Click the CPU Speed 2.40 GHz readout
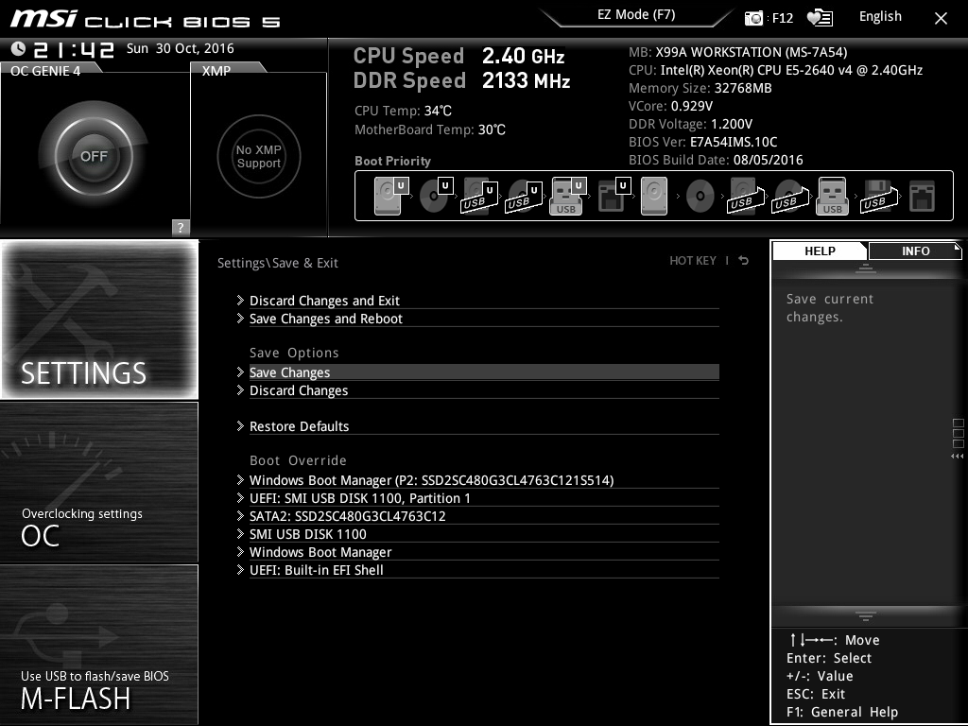Image resolution: width=968 pixels, height=726 pixels. (458, 56)
